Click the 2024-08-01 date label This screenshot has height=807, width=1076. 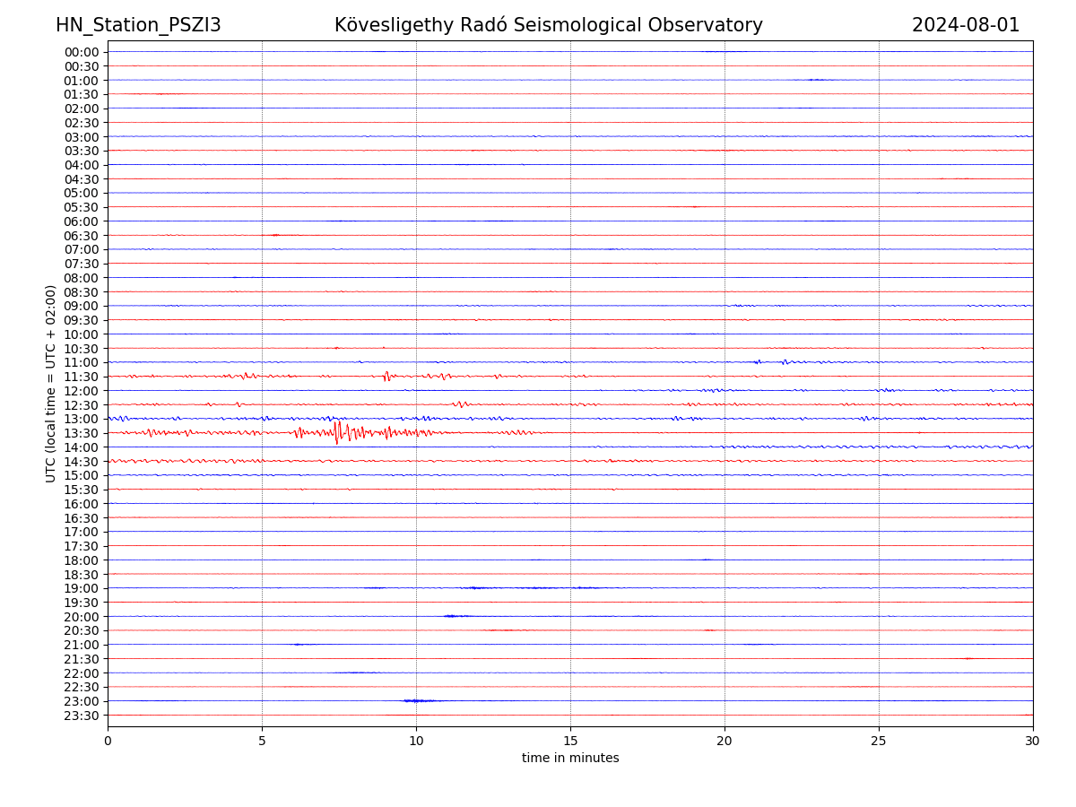click(x=965, y=25)
